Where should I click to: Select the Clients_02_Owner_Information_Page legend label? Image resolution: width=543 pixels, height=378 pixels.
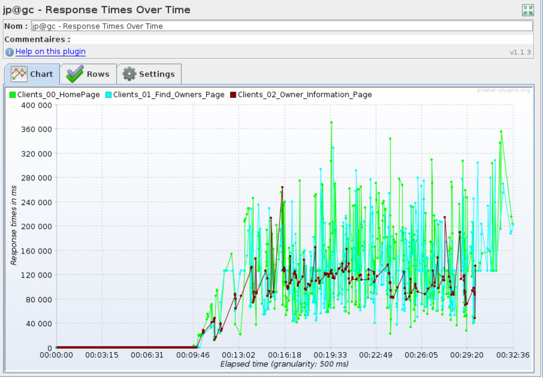click(x=305, y=95)
